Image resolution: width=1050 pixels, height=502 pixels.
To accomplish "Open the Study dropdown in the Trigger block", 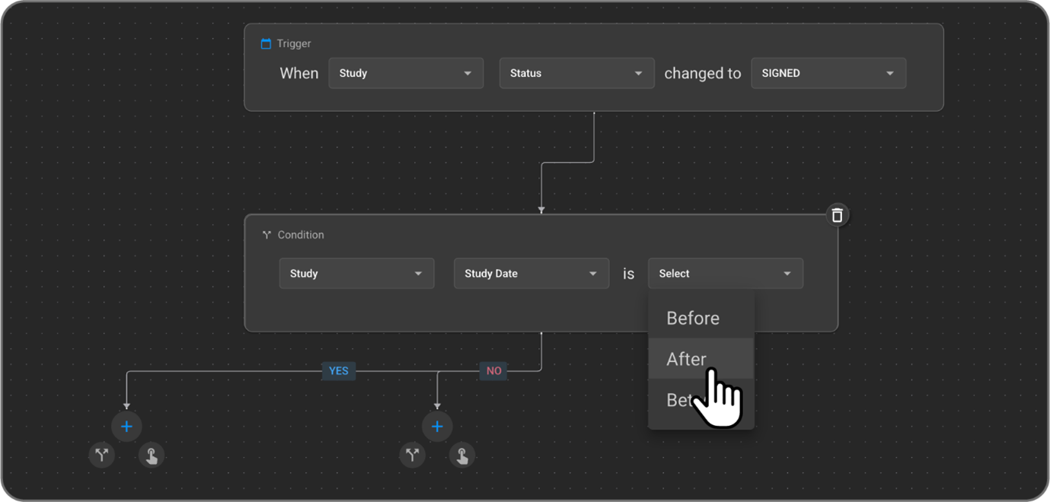I will 405,74.
